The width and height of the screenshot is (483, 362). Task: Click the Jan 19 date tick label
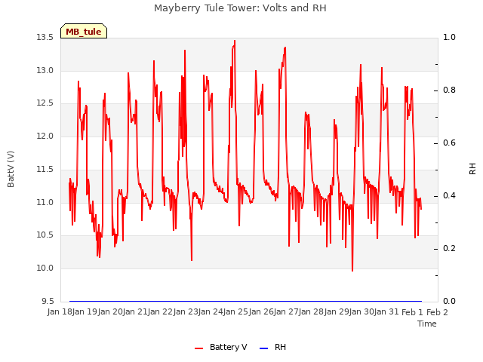point(85,311)
